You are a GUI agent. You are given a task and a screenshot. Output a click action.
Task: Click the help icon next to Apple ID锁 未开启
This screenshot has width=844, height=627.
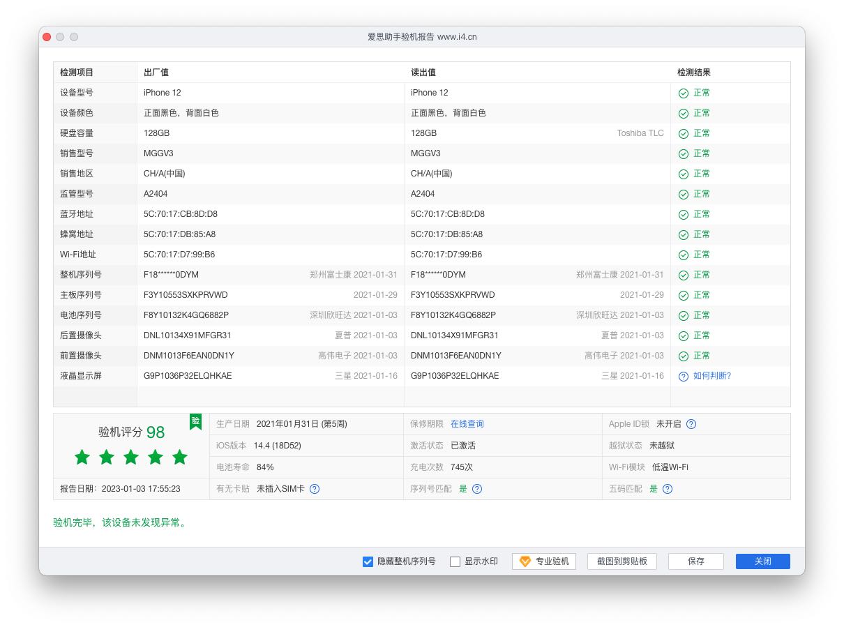(x=691, y=424)
